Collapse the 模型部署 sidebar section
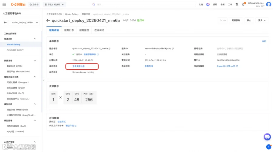 click(x=35, y=121)
